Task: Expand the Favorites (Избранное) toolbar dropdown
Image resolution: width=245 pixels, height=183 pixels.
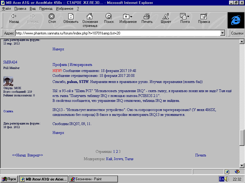Action: point(131,16)
